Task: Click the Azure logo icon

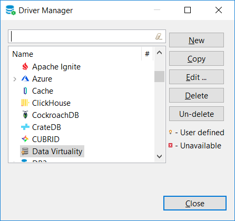Action: [25, 79]
